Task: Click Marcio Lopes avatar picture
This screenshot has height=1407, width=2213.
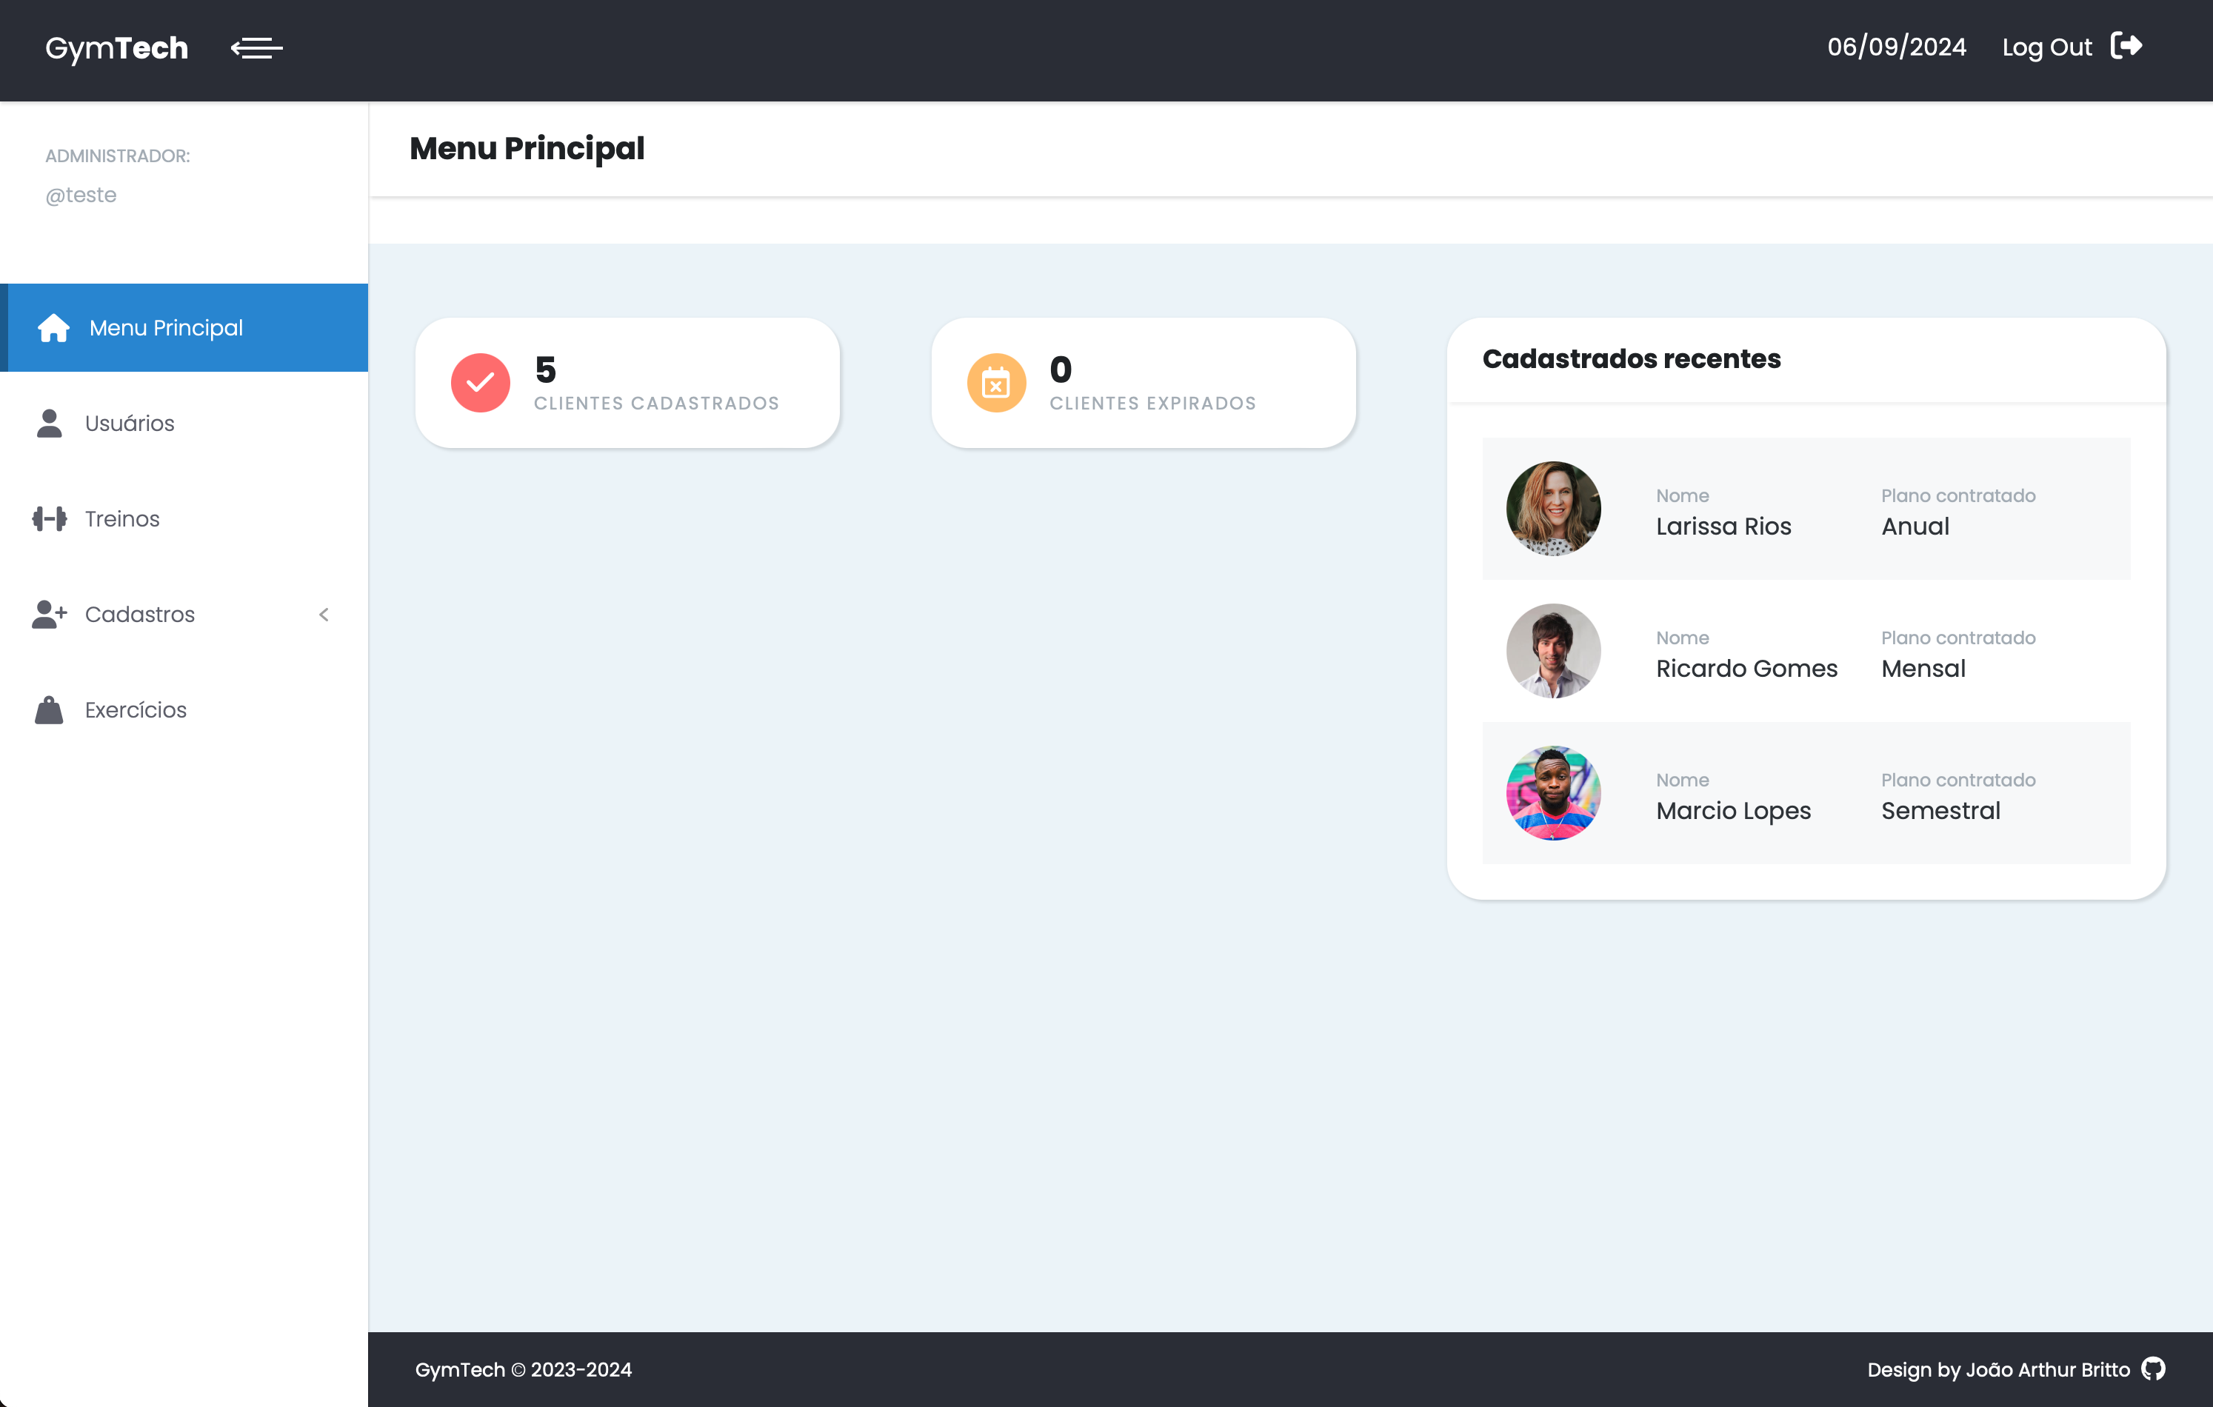Action: 1553,793
